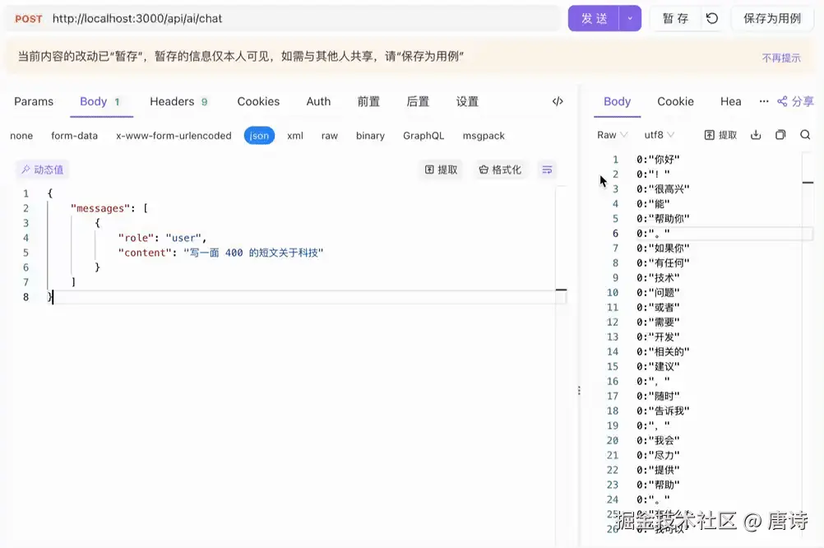Copy the response body content
The width and height of the screenshot is (824, 548).
tap(780, 134)
